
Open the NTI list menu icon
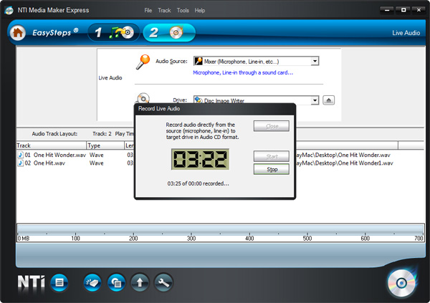coord(59,282)
